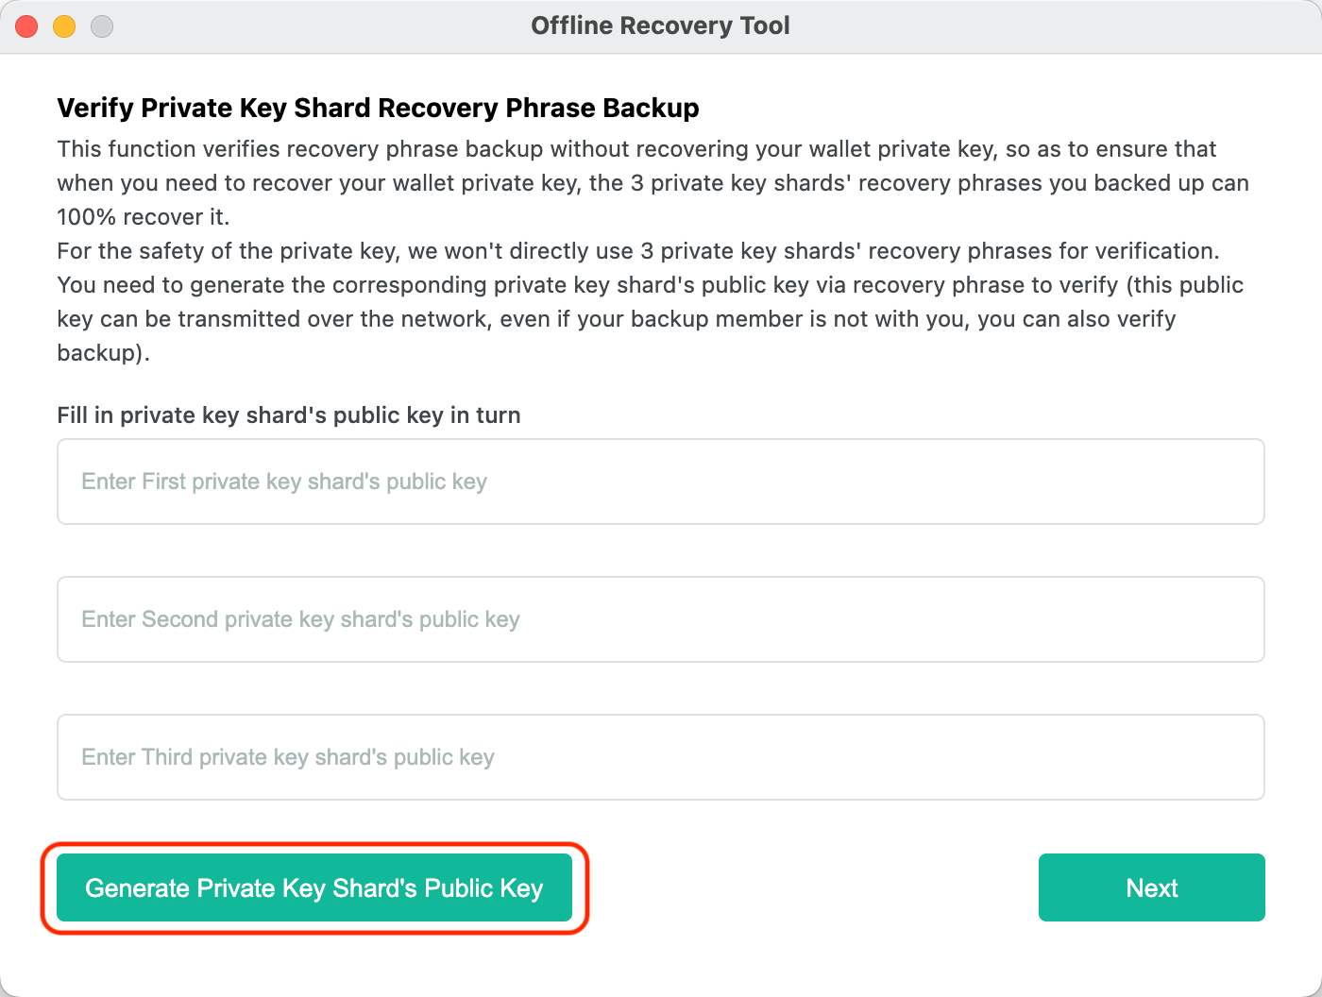1322x997 pixels.
Task: Minimize the window with the yellow button
Action: click(64, 26)
